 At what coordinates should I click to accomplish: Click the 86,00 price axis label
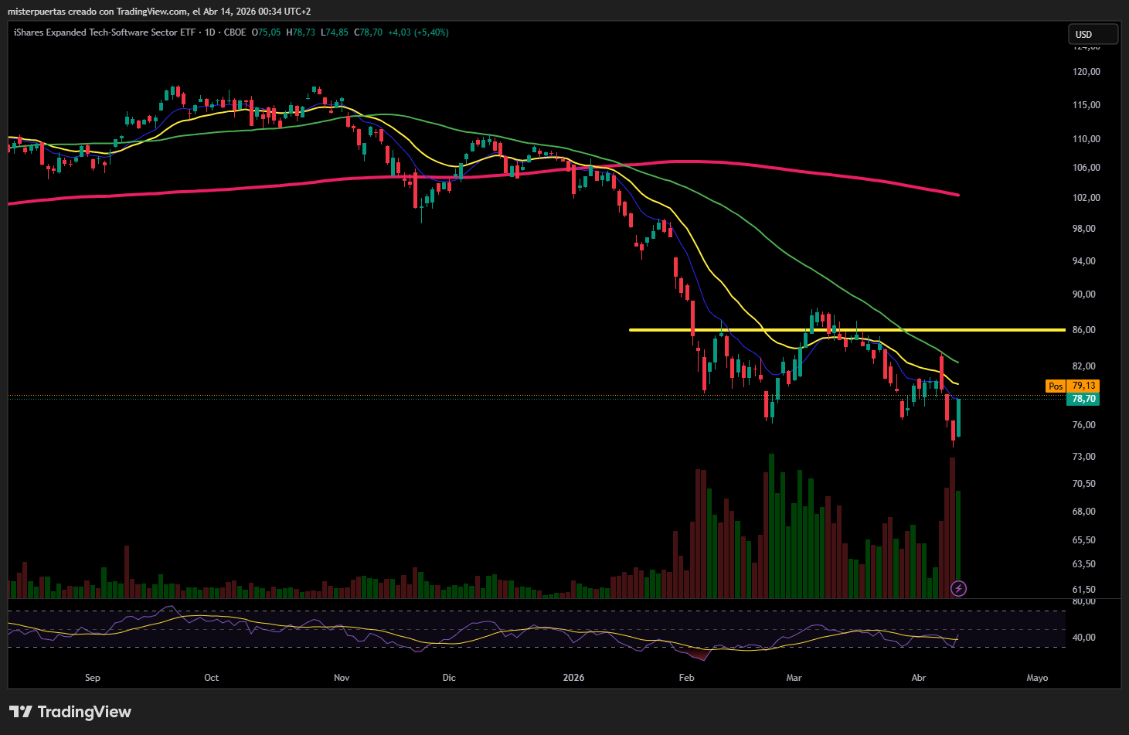tap(1084, 330)
